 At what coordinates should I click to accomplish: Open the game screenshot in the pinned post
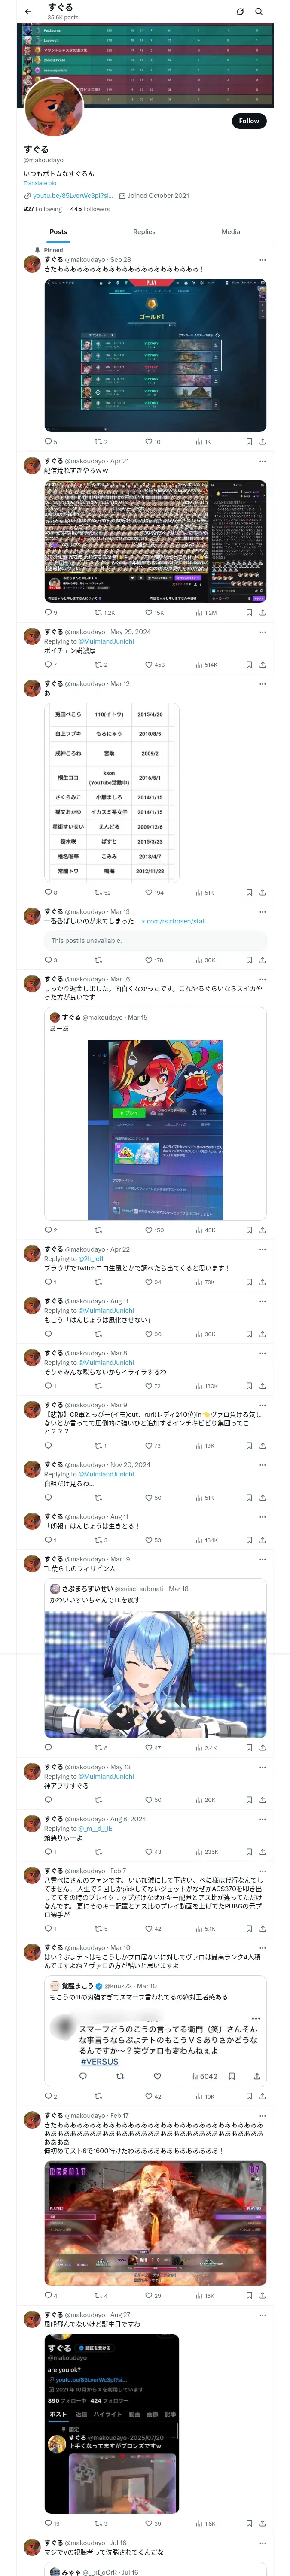155,355
